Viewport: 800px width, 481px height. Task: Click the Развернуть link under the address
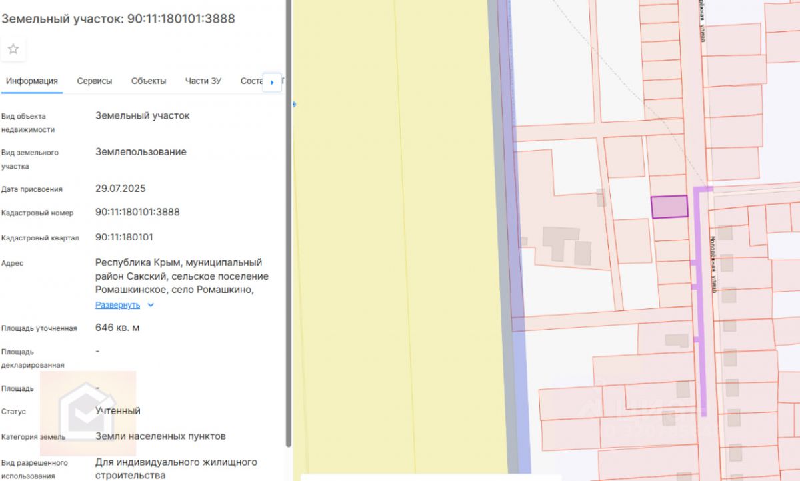point(117,305)
